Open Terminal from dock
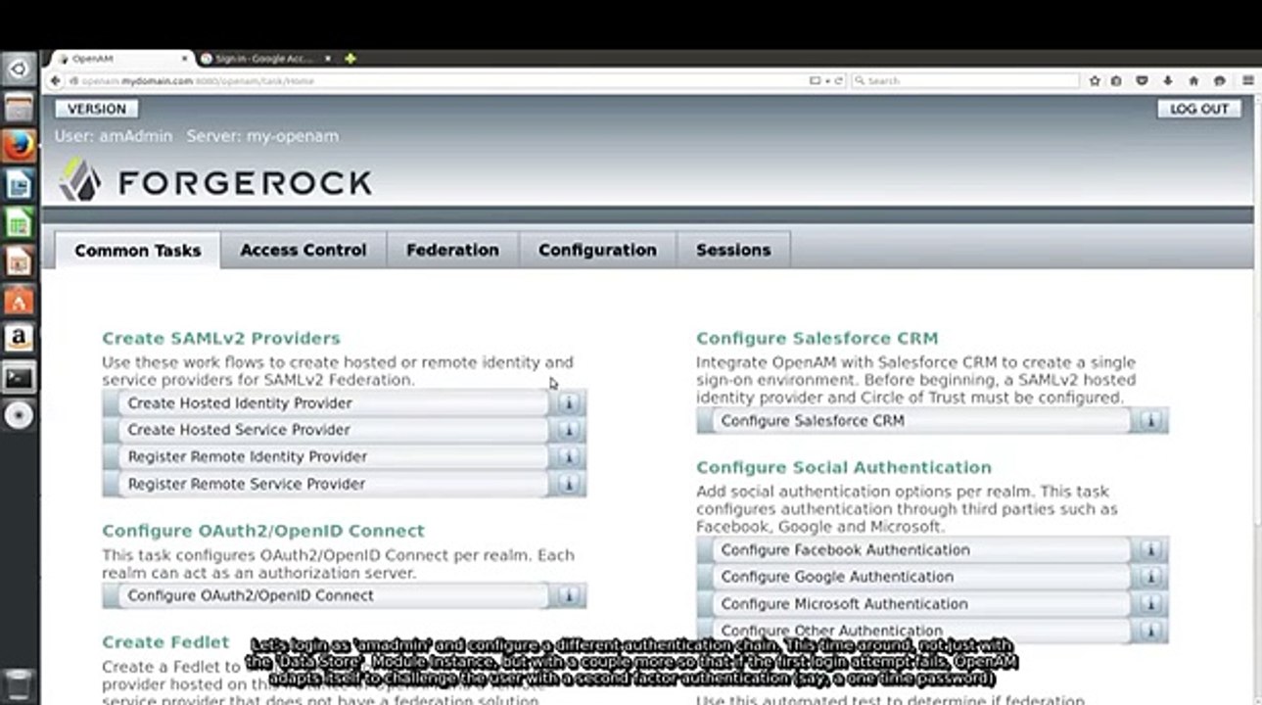 [x=19, y=377]
